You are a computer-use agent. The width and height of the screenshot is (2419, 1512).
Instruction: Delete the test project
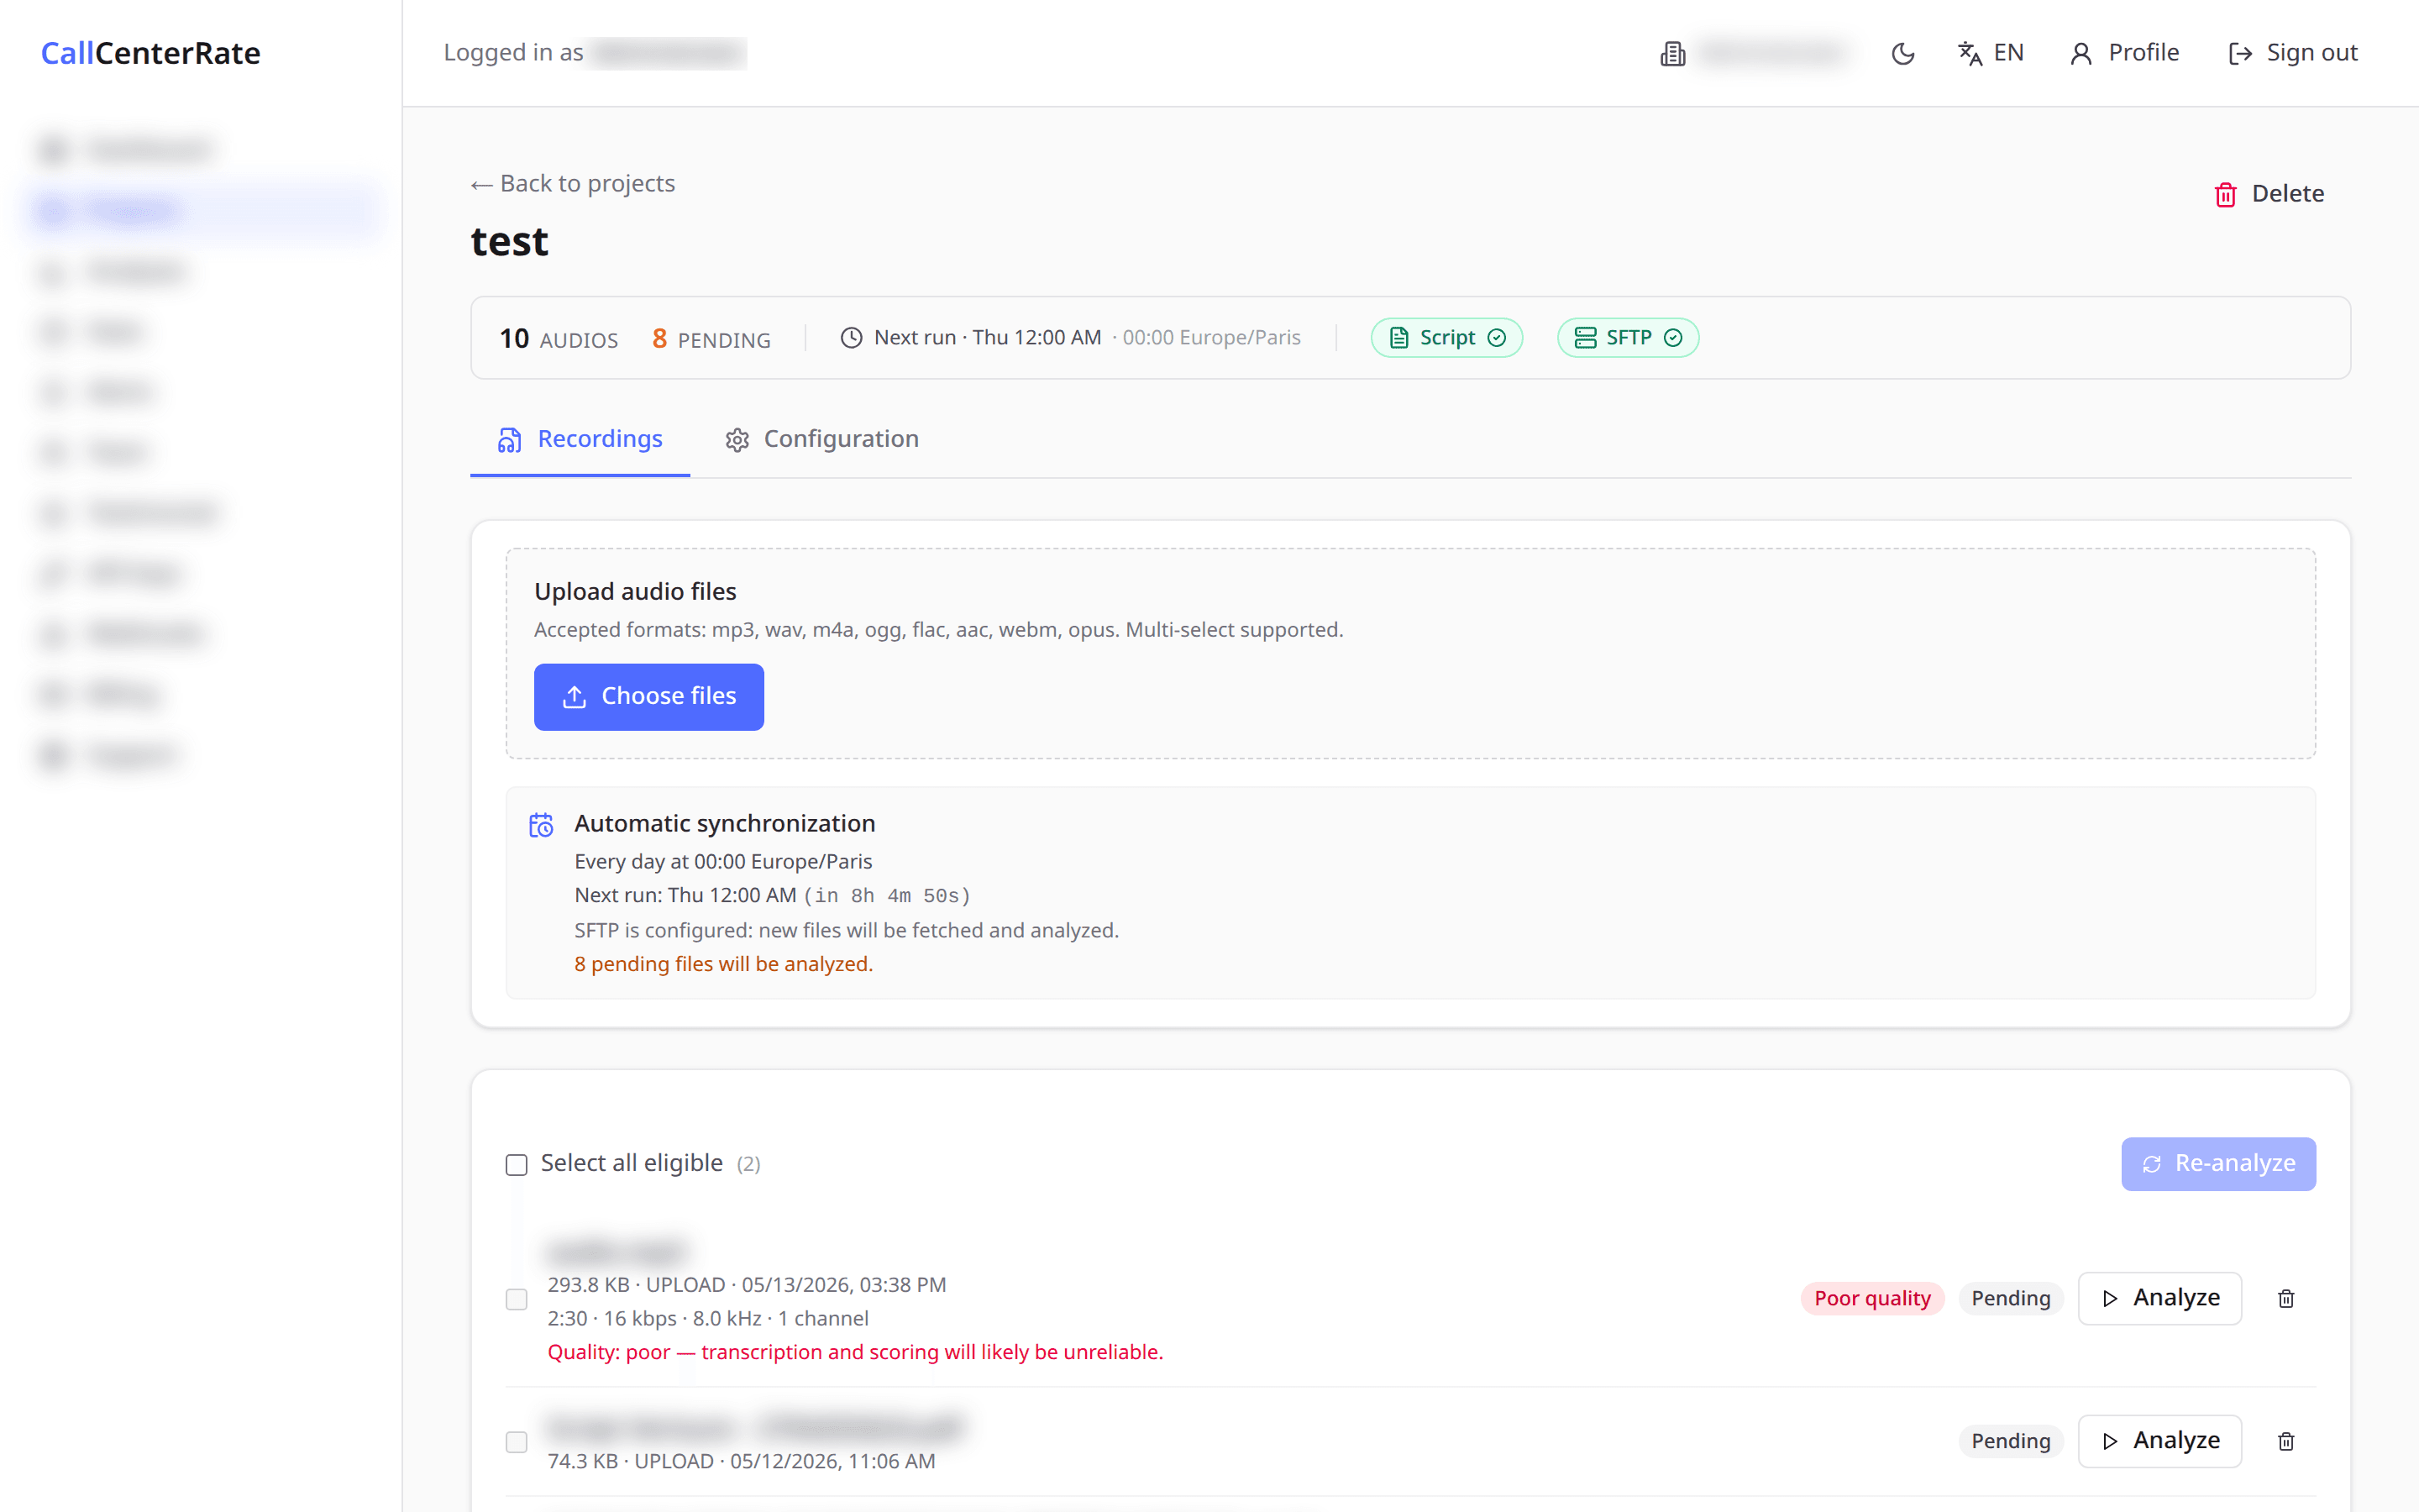pos(2269,194)
